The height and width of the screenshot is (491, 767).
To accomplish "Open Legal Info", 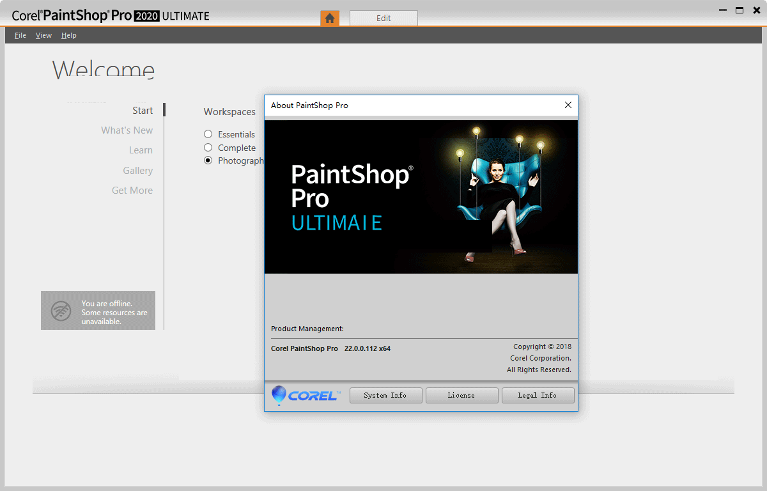I will (x=538, y=395).
